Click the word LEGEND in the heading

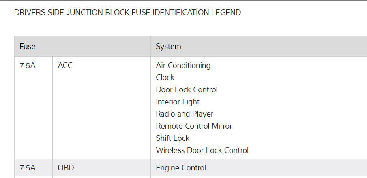(226, 13)
